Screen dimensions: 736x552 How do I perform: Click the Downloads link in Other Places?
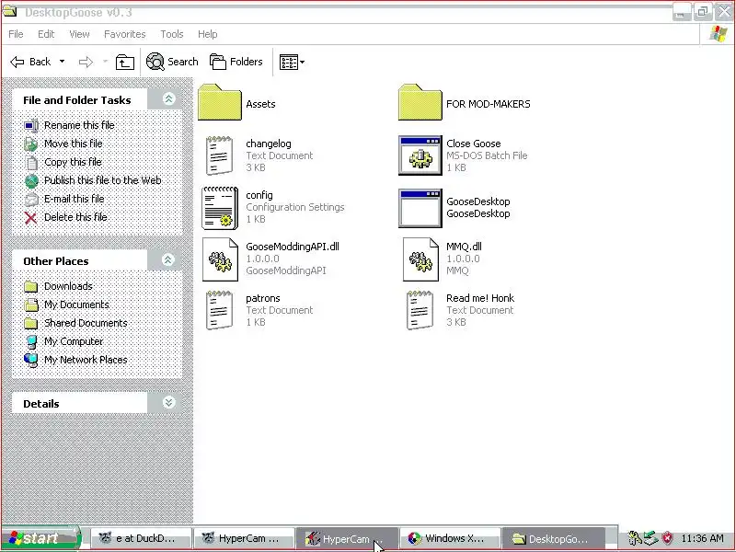[68, 286]
